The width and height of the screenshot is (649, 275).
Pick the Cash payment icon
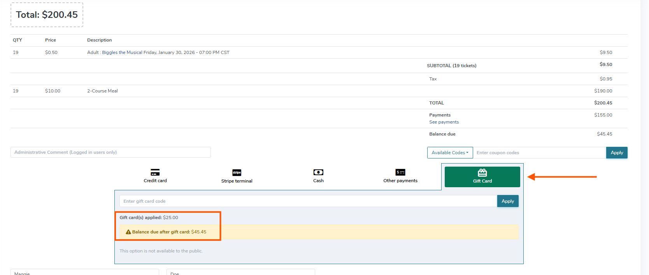click(318, 172)
